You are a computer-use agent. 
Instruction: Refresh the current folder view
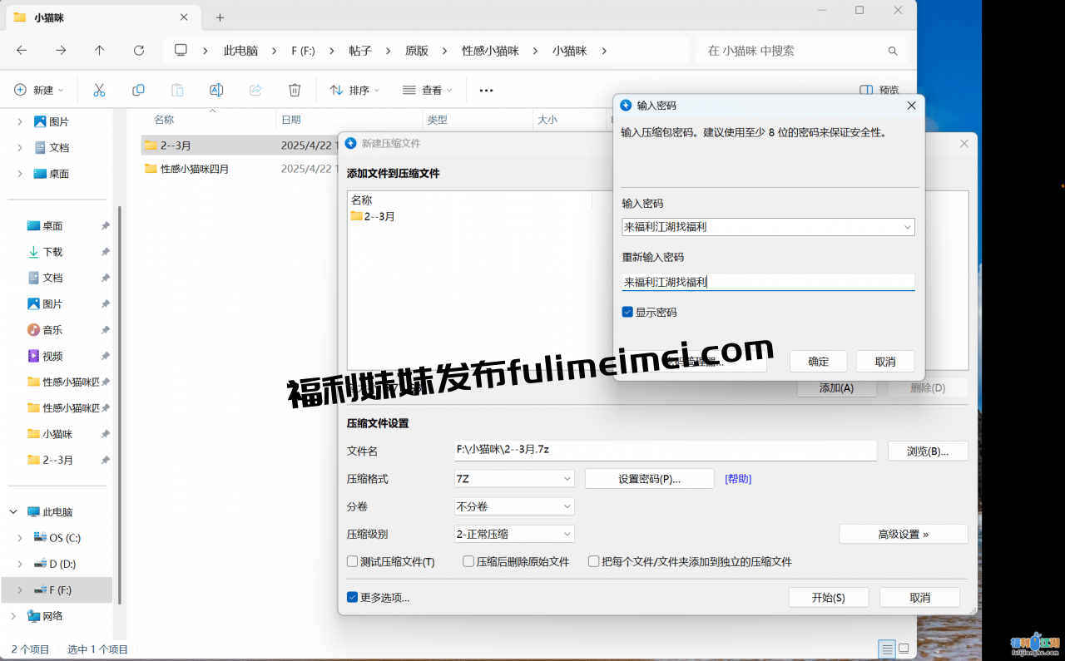[139, 51]
